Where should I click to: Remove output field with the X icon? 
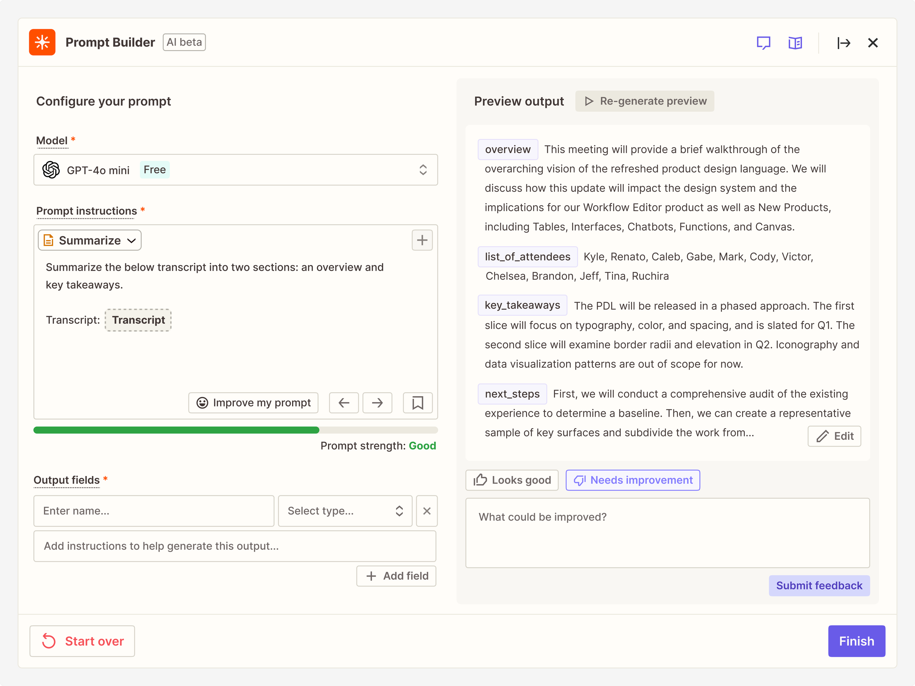click(x=427, y=511)
